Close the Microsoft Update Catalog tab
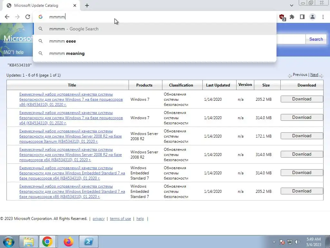This screenshot has height=248, width=330. click(x=75, y=6)
